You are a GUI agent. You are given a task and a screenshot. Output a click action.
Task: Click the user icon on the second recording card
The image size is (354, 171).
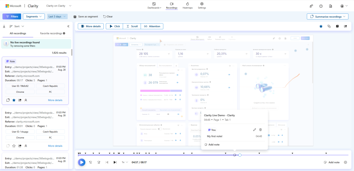pos(26,146)
